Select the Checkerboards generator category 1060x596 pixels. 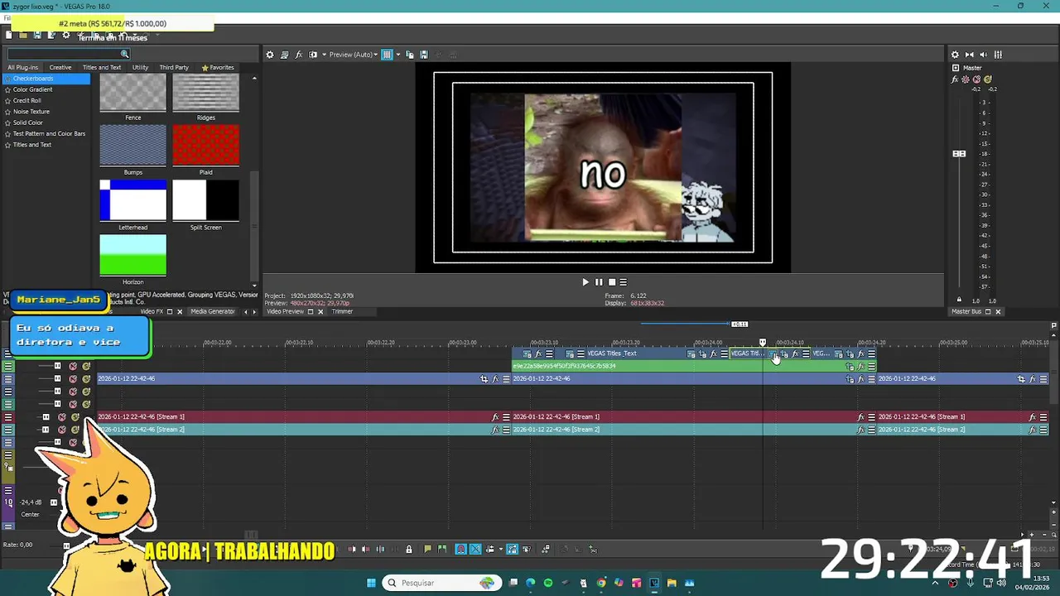(33, 79)
